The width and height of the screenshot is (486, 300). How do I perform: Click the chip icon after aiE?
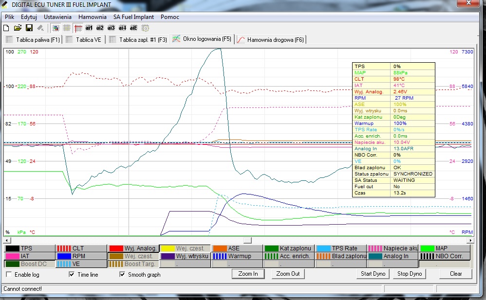(x=145, y=28)
